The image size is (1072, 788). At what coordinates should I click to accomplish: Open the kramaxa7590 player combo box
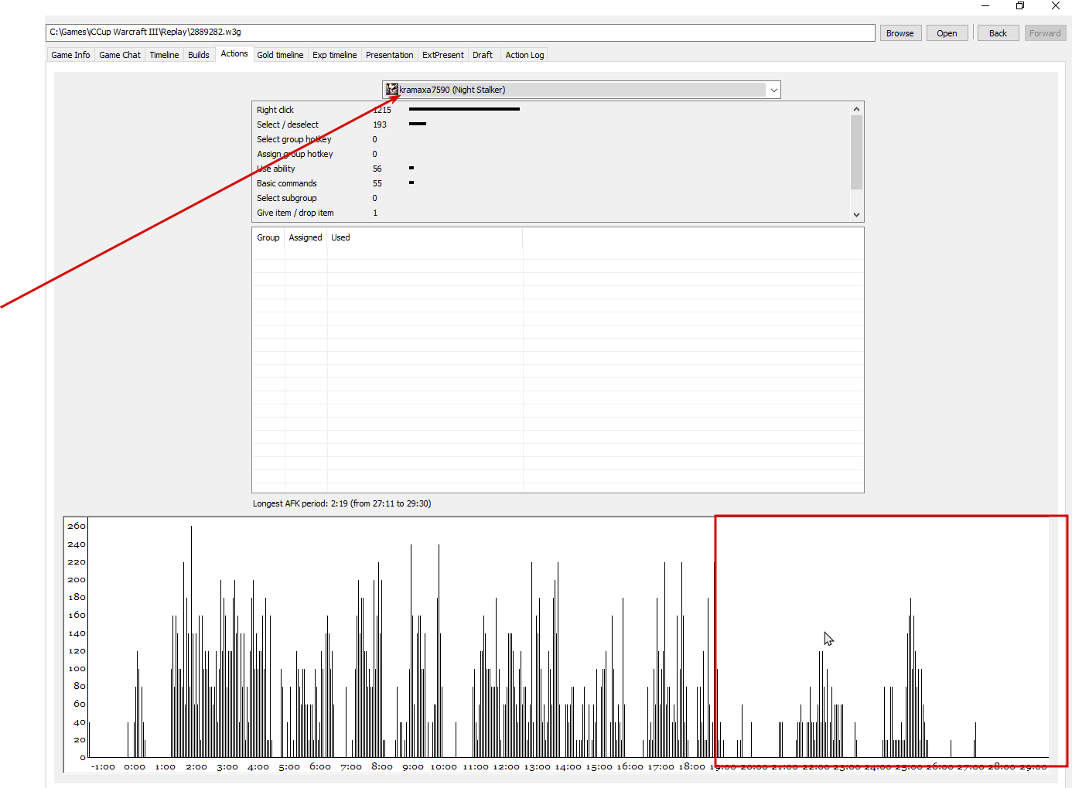click(581, 90)
